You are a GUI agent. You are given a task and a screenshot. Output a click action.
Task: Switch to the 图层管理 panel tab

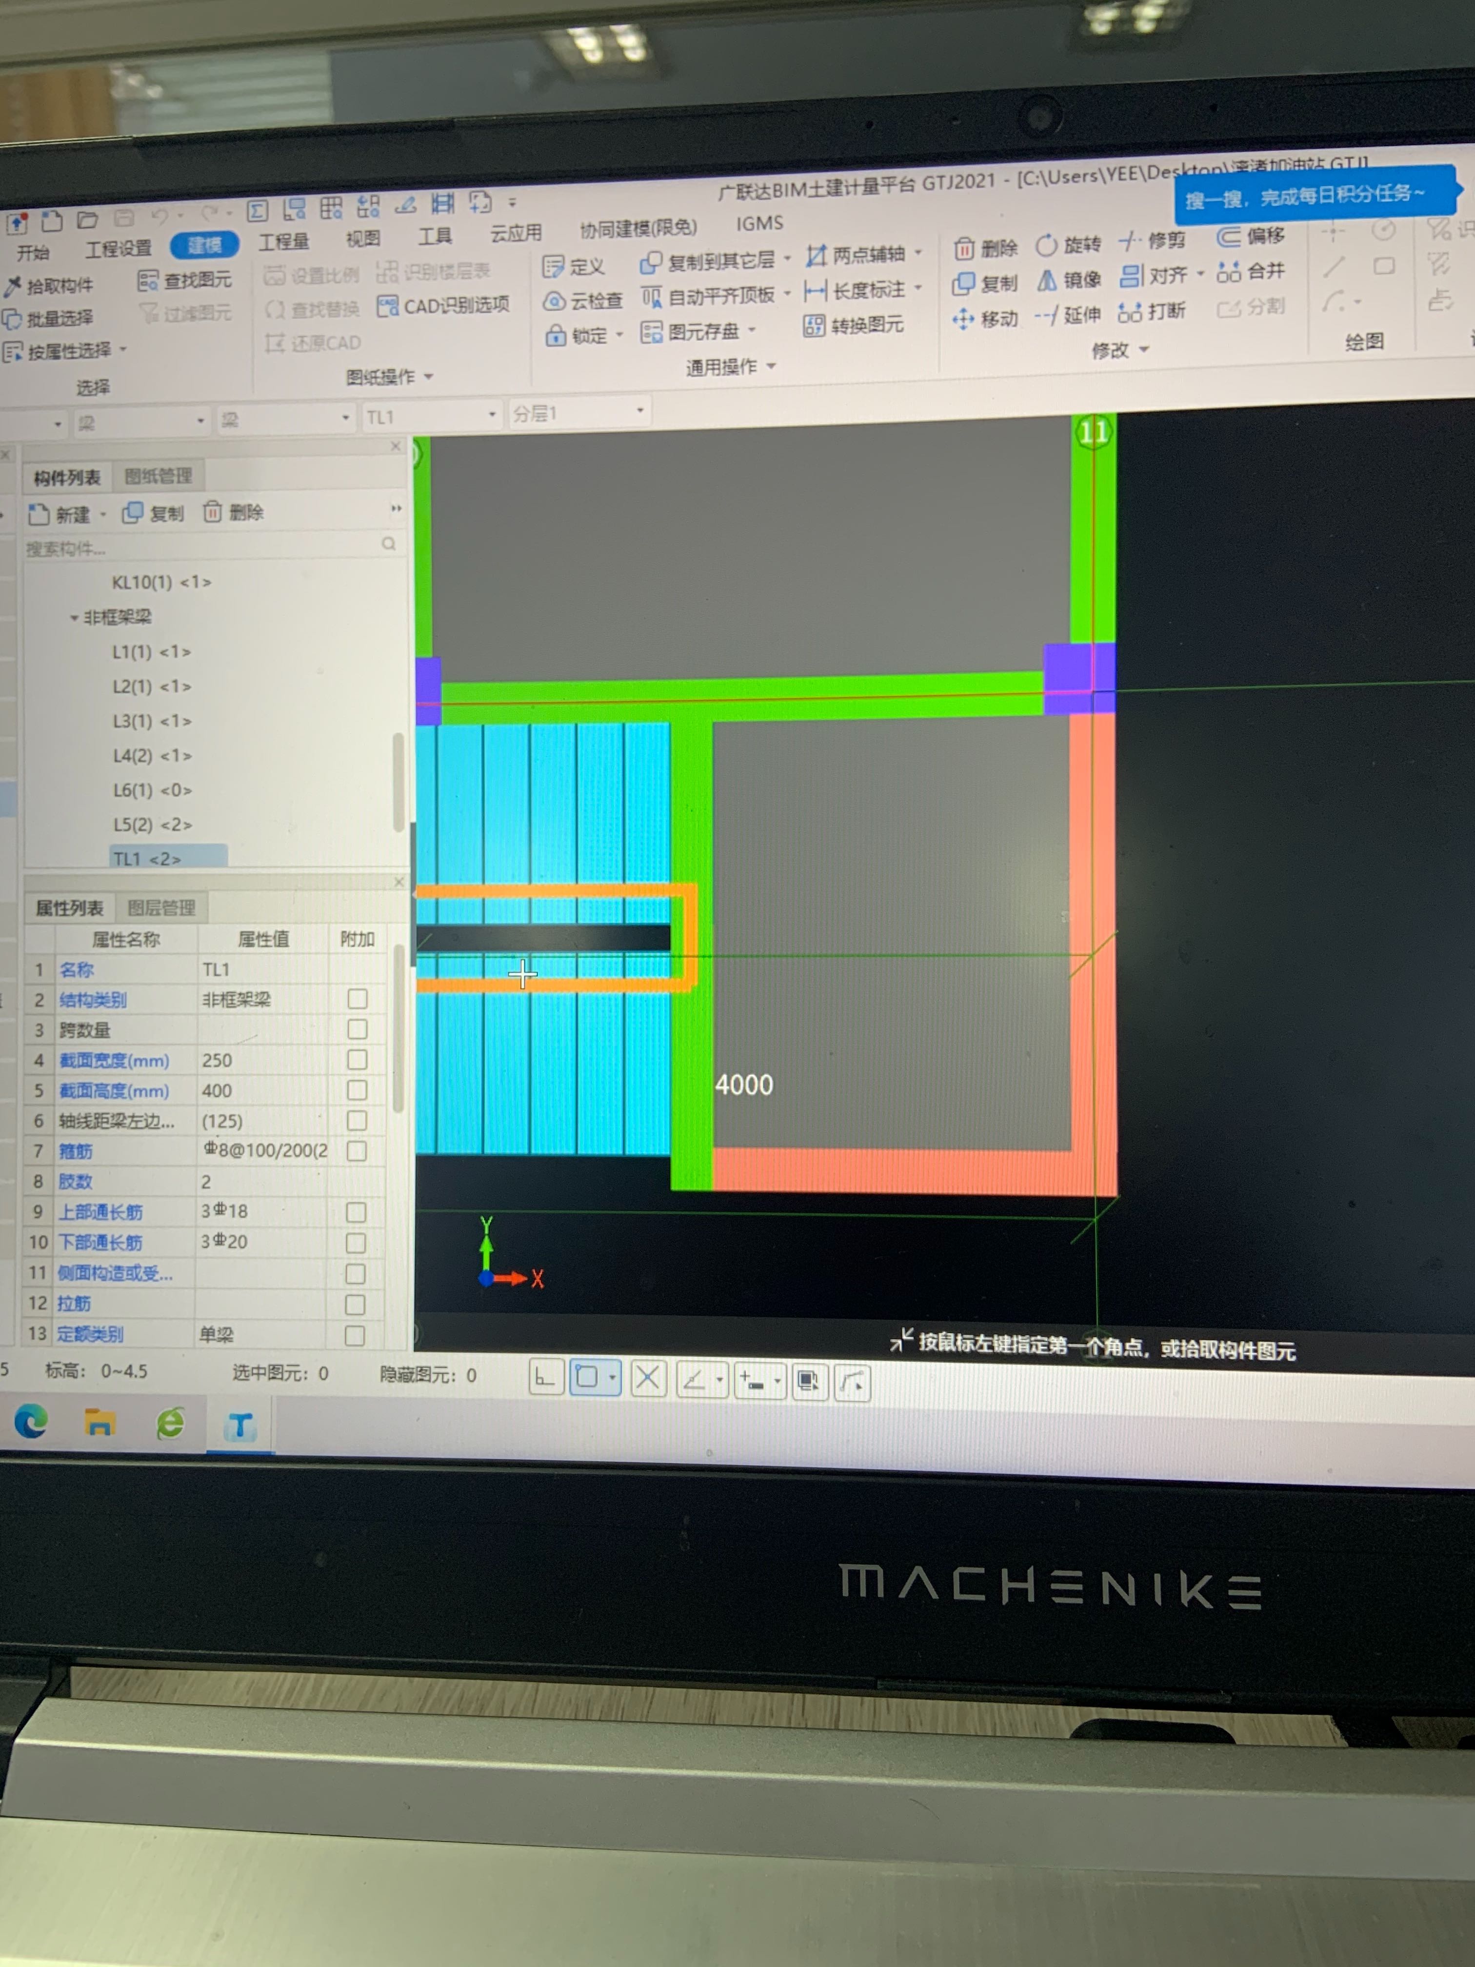click(x=161, y=907)
